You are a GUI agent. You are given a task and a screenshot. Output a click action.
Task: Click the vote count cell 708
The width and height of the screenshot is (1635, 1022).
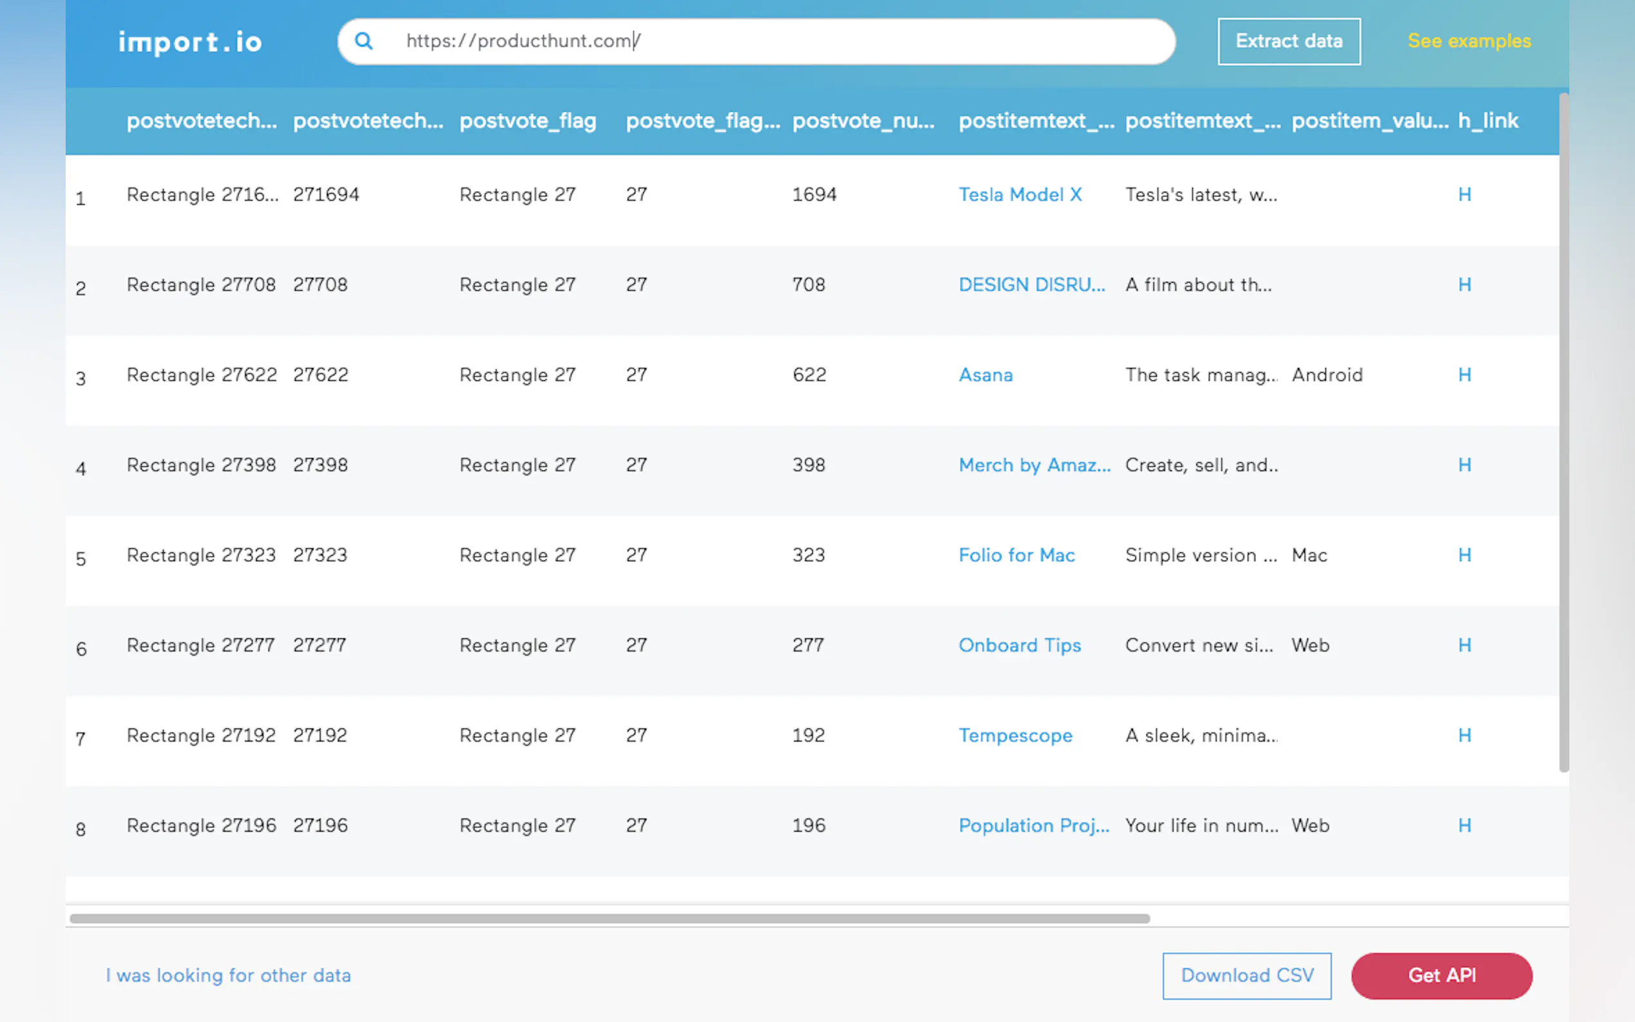coord(808,284)
